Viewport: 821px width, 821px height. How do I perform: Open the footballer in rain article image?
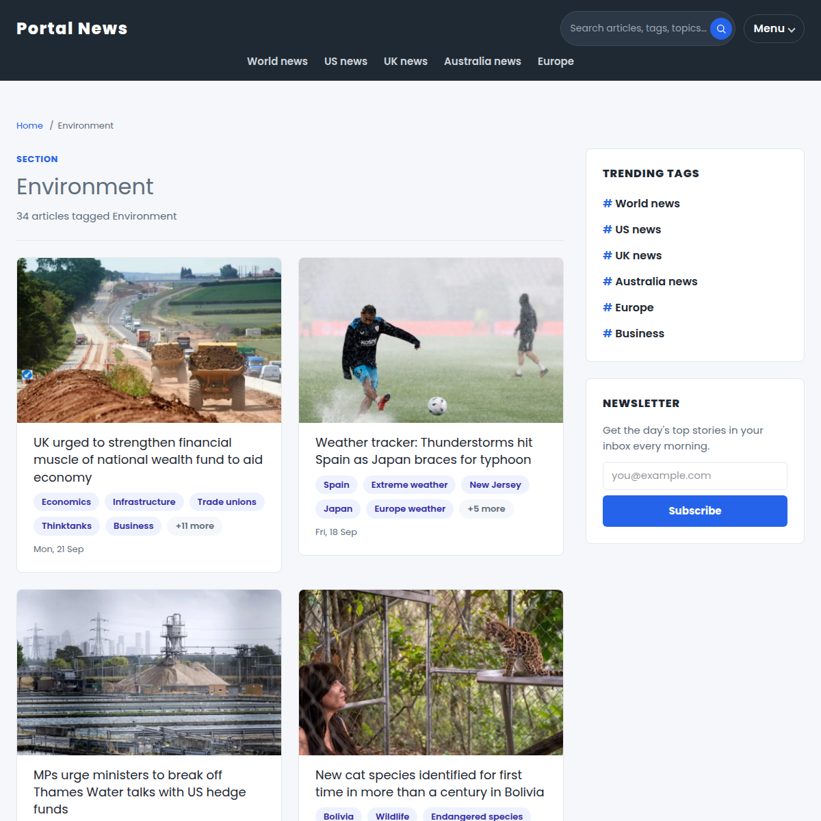pos(431,340)
